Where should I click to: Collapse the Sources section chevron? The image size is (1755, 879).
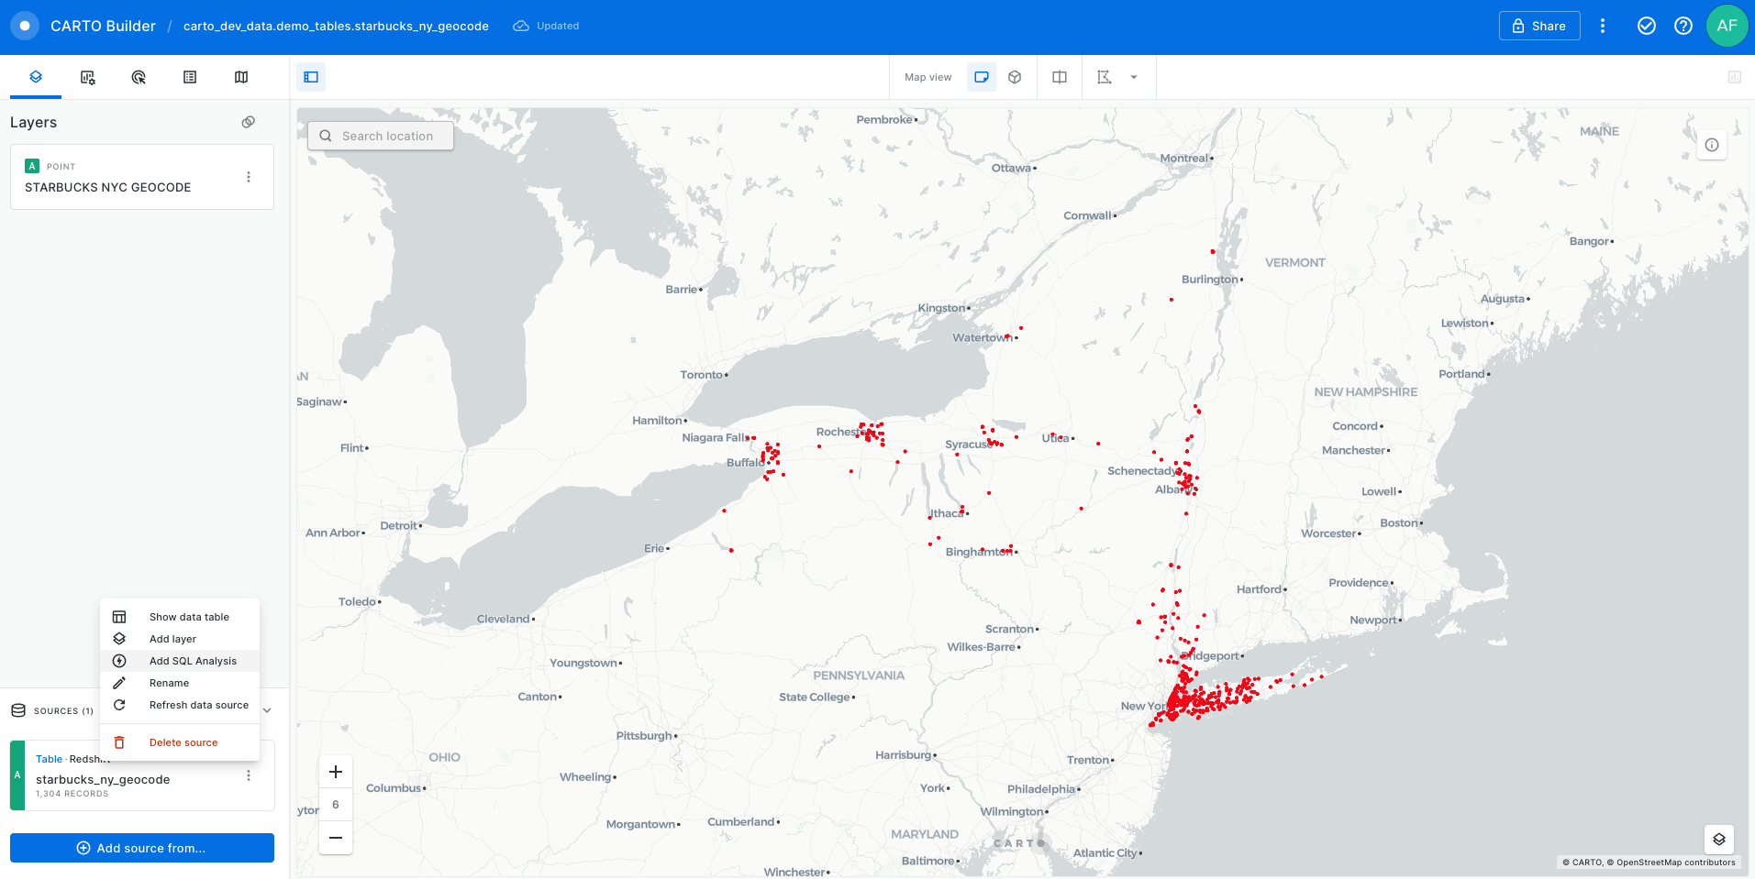[267, 710]
